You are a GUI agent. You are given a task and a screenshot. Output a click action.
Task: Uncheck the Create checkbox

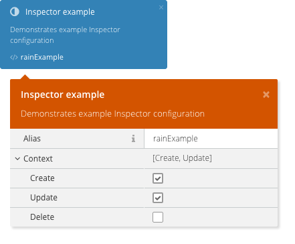158,178
